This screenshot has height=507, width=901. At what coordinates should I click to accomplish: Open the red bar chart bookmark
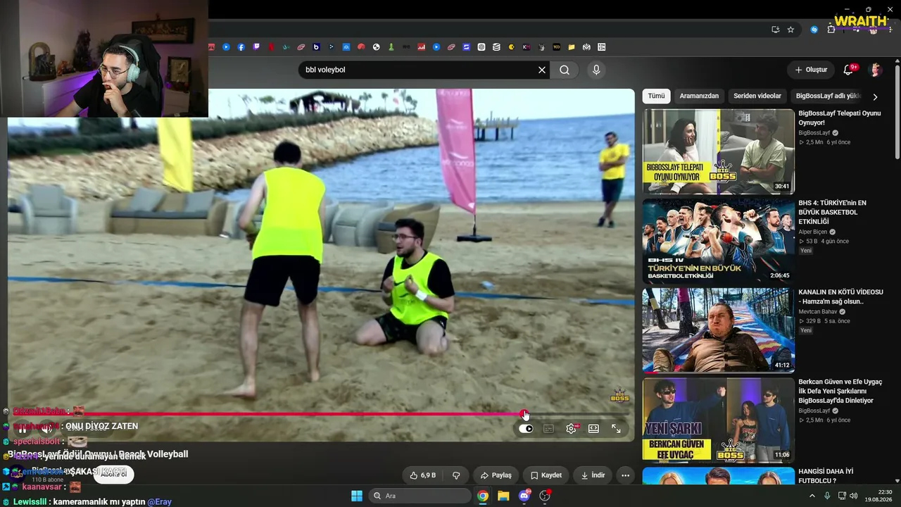(x=422, y=47)
